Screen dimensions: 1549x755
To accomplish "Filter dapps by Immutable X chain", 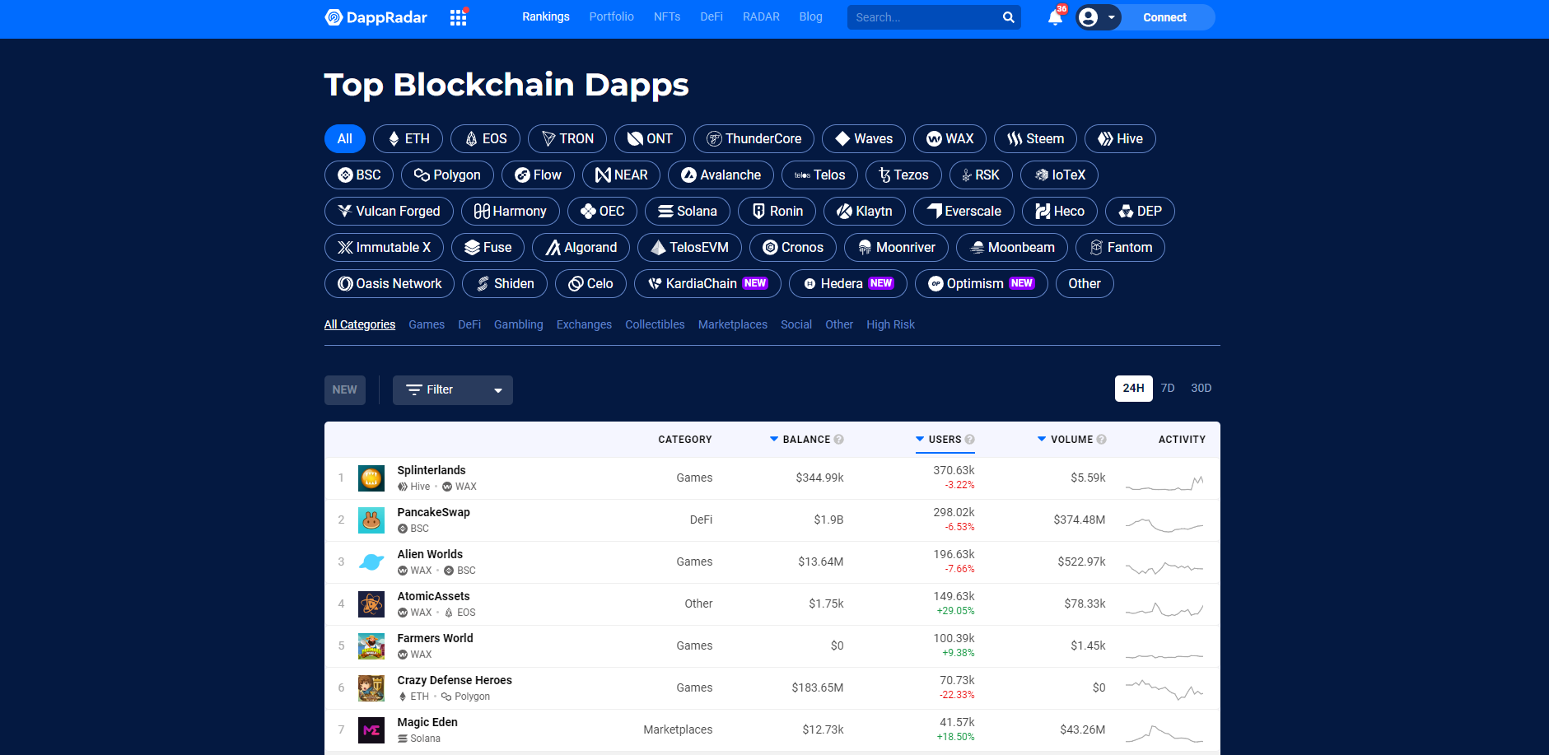I will 384,248.
